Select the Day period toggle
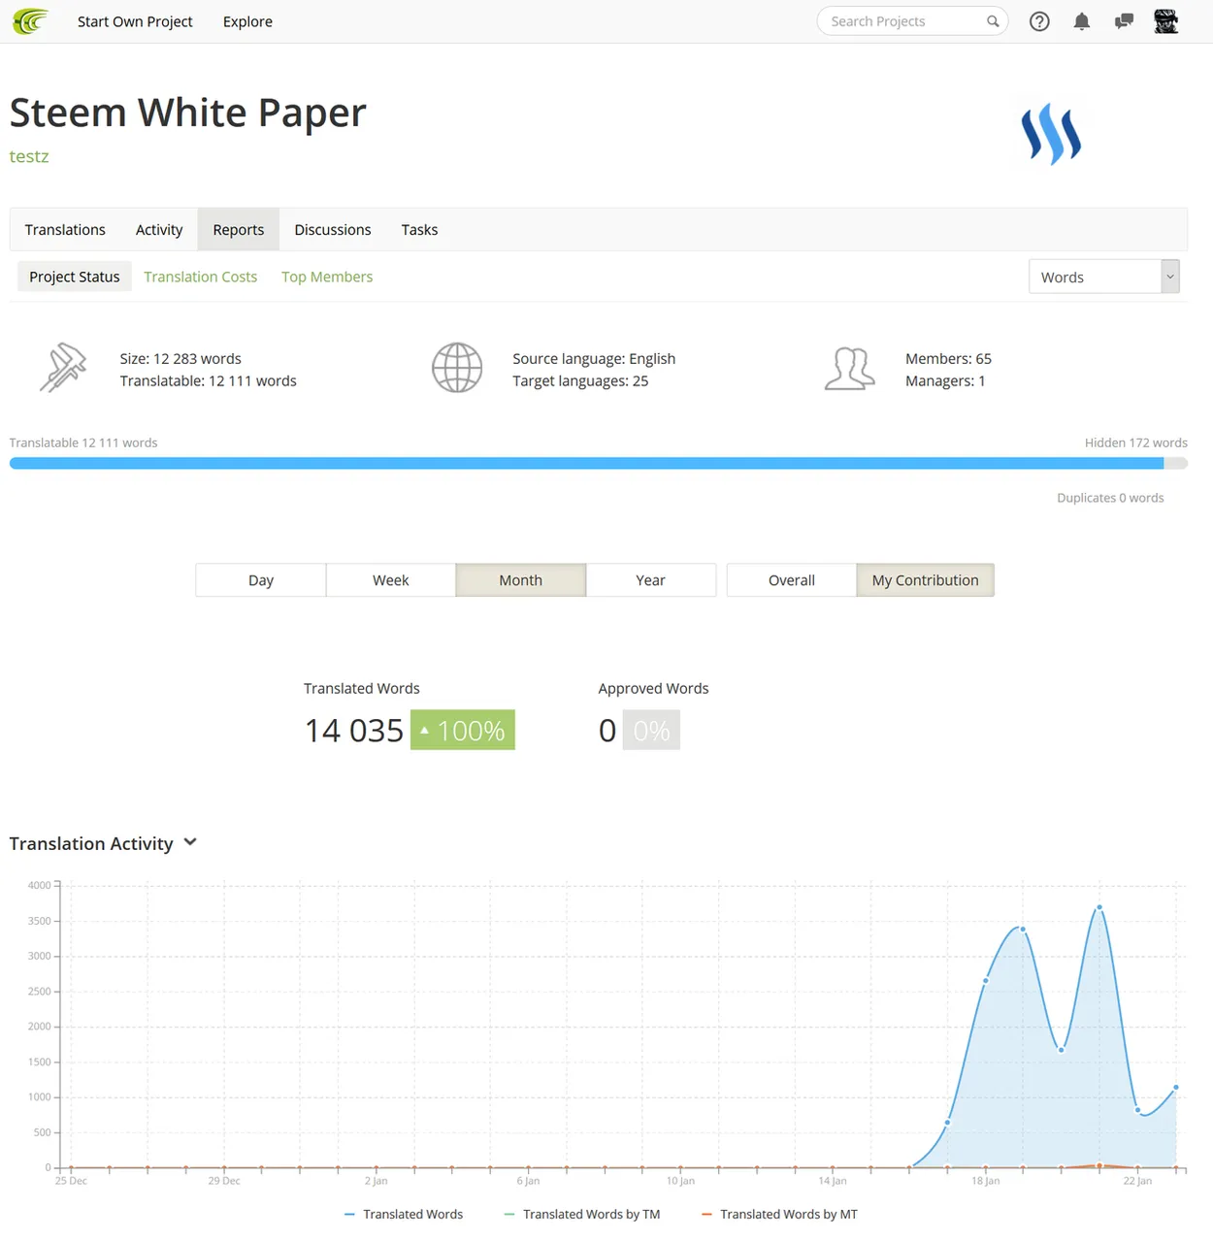 (261, 580)
